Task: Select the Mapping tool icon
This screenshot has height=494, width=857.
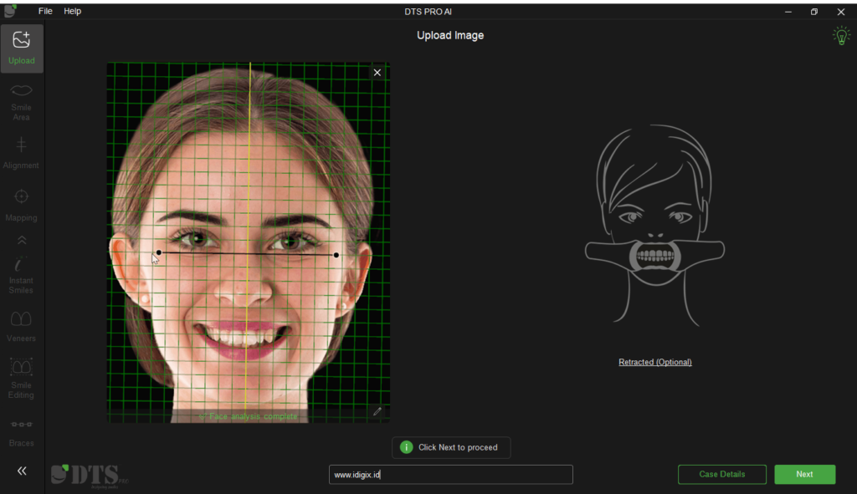Action: [x=21, y=196]
